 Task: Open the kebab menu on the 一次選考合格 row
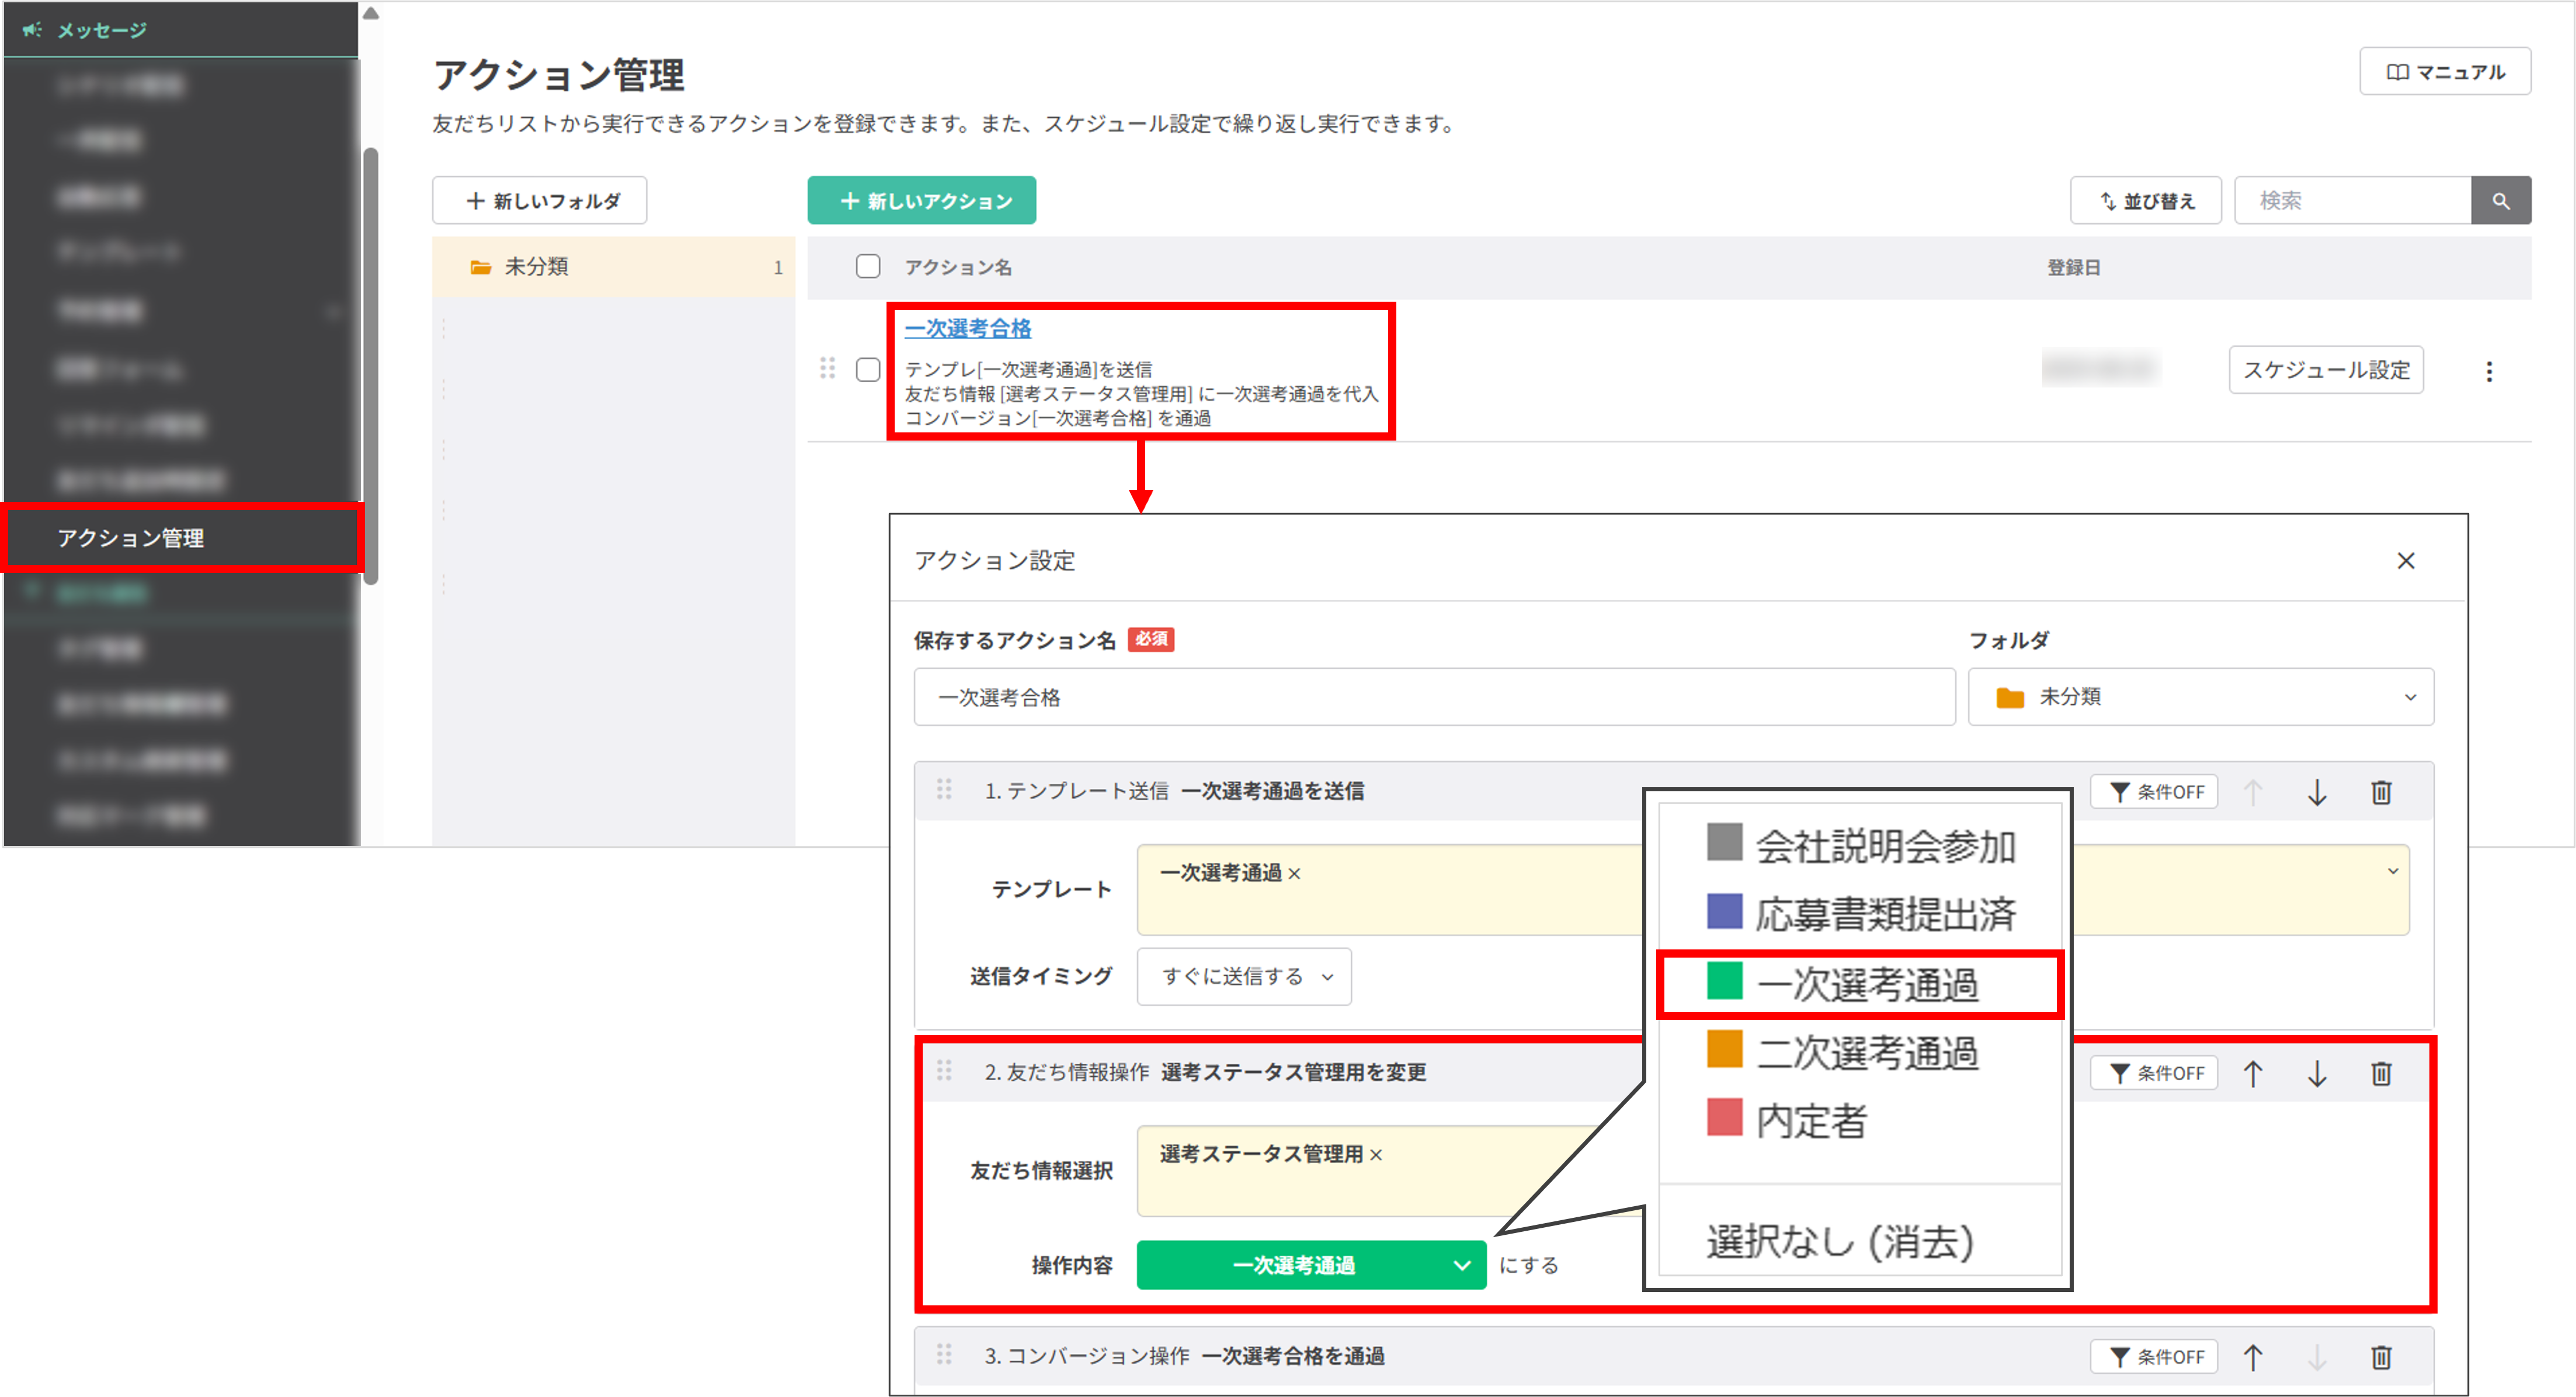pos(2489,371)
